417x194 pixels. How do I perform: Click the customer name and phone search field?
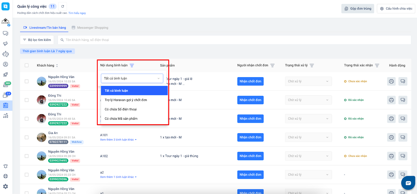click(x=234, y=40)
